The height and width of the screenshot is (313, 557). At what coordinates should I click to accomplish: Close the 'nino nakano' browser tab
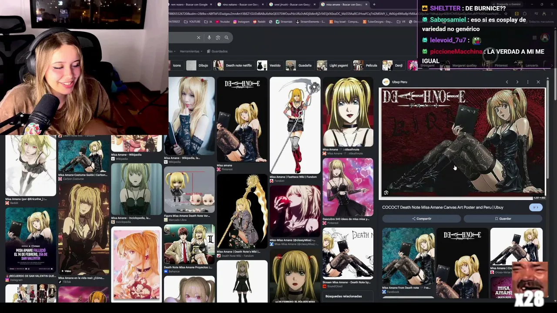coord(262,4)
